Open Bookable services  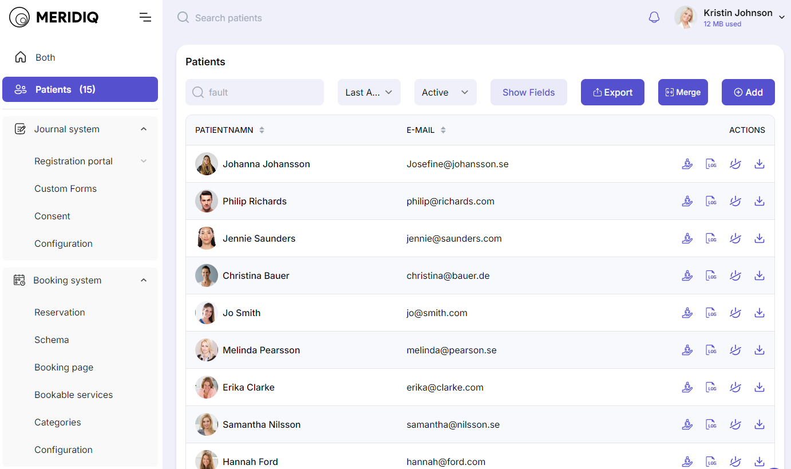[x=73, y=395]
